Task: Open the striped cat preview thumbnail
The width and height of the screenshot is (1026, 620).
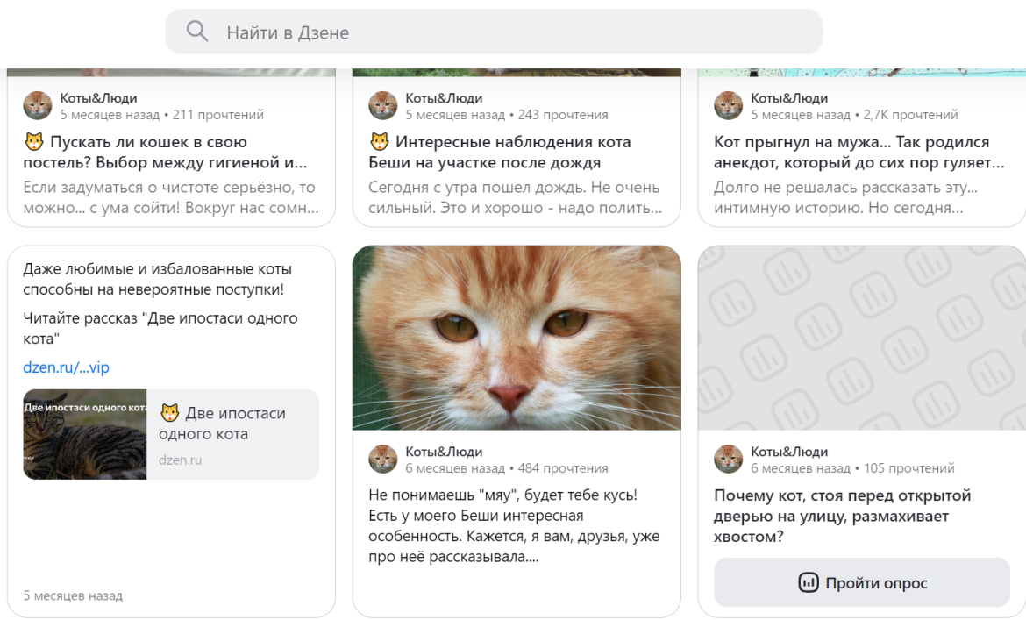Action: (84, 434)
